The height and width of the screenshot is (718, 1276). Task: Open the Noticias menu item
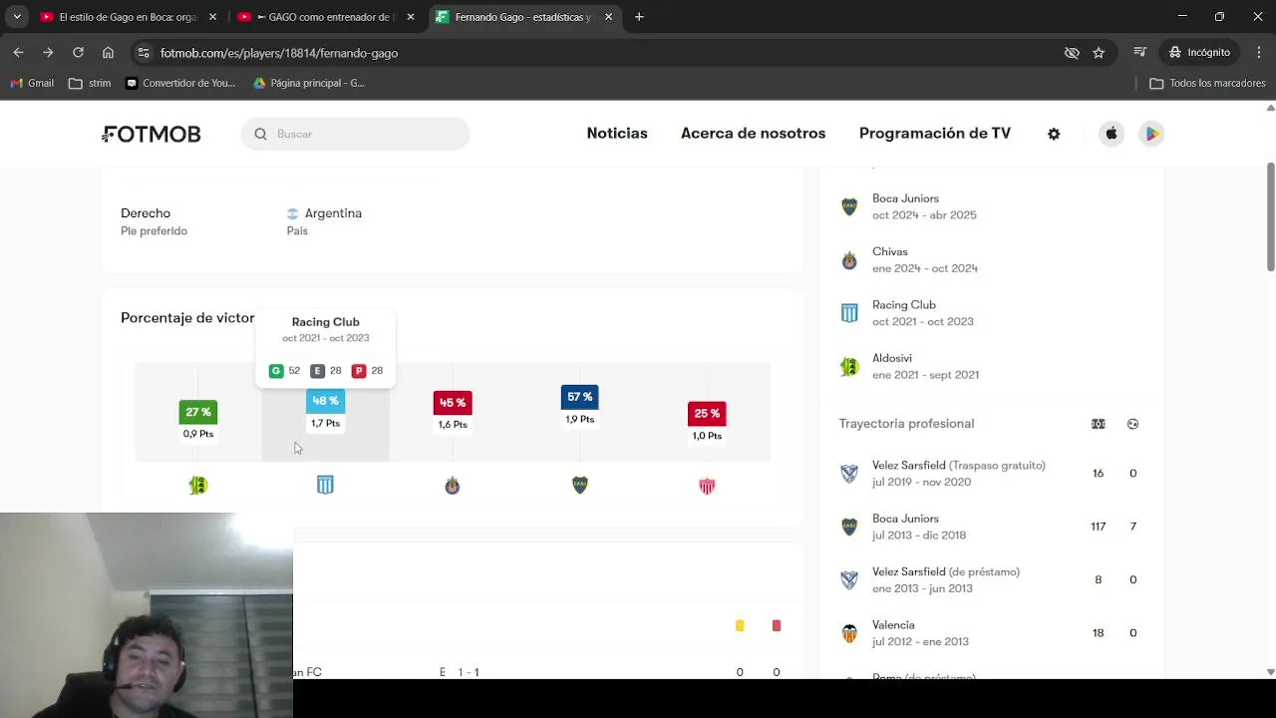617,134
